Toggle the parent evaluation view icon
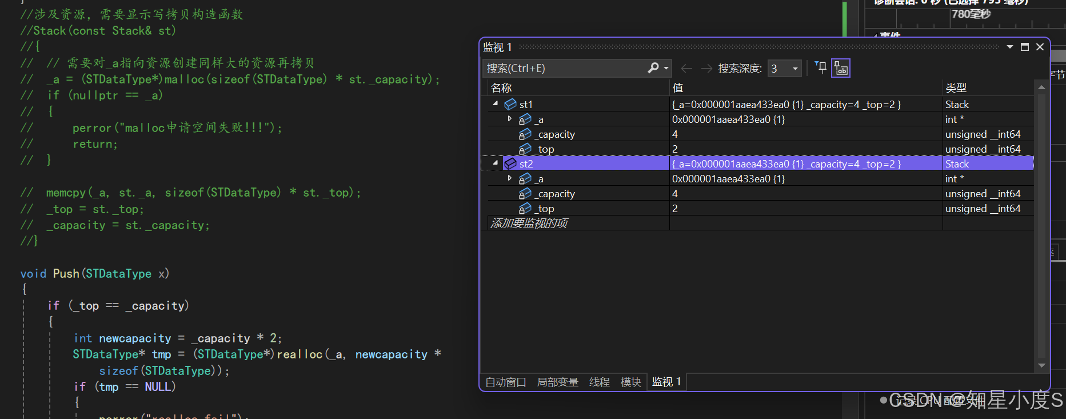Viewport: 1066px width, 419px height. point(840,68)
